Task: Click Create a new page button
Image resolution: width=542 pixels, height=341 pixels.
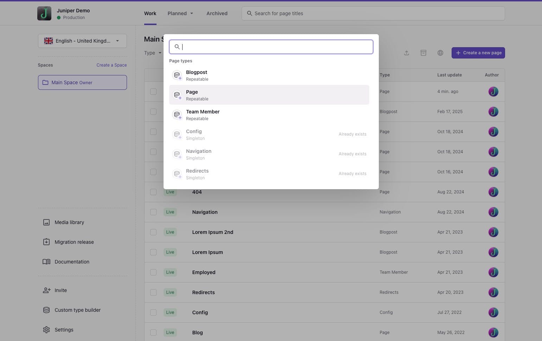Action: pos(478,53)
